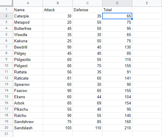Select Raticate's total value 141

117,78
